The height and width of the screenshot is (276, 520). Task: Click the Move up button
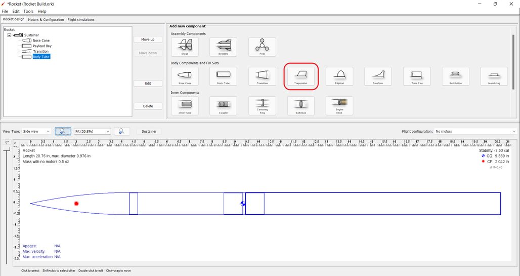(x=148, y=40)
